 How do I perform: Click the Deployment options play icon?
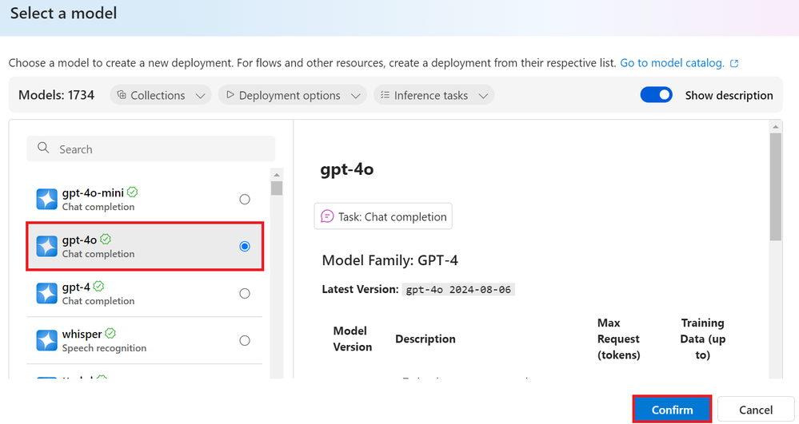(x=230, y=95)
